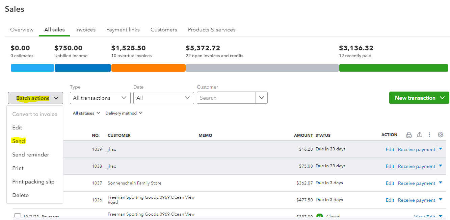Expand action arrow for invoice 1037
The height and width of the screenshot is (220, 450).
click(440, 183)
